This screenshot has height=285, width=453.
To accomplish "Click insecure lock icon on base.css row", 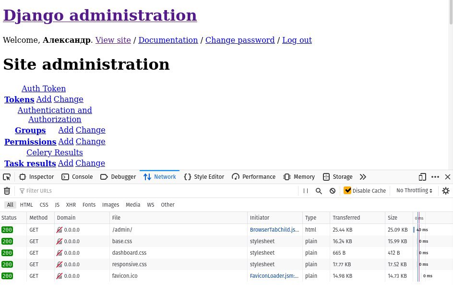I will click(x=59, y=241).
